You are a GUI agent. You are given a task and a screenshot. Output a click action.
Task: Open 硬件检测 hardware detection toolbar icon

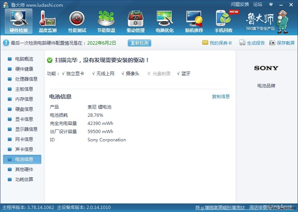[x=19, y=21]
